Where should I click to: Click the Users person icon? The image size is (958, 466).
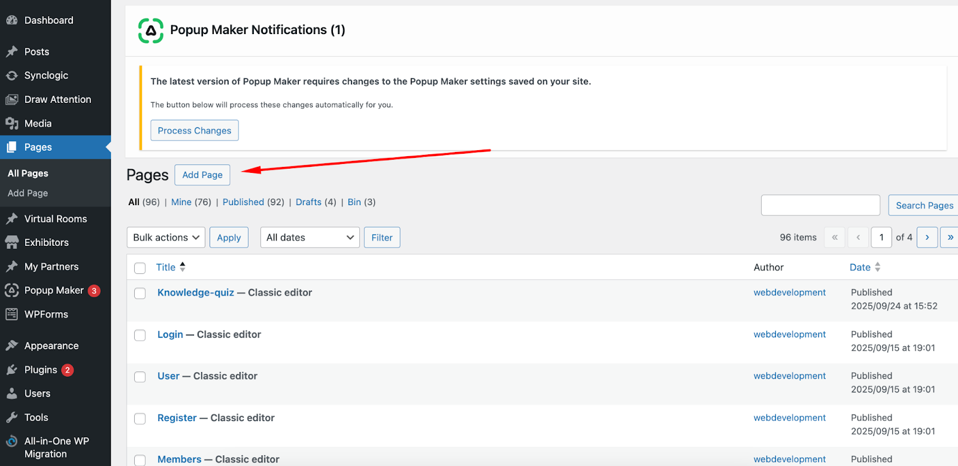pyautogui.click(x=12, y=394)
